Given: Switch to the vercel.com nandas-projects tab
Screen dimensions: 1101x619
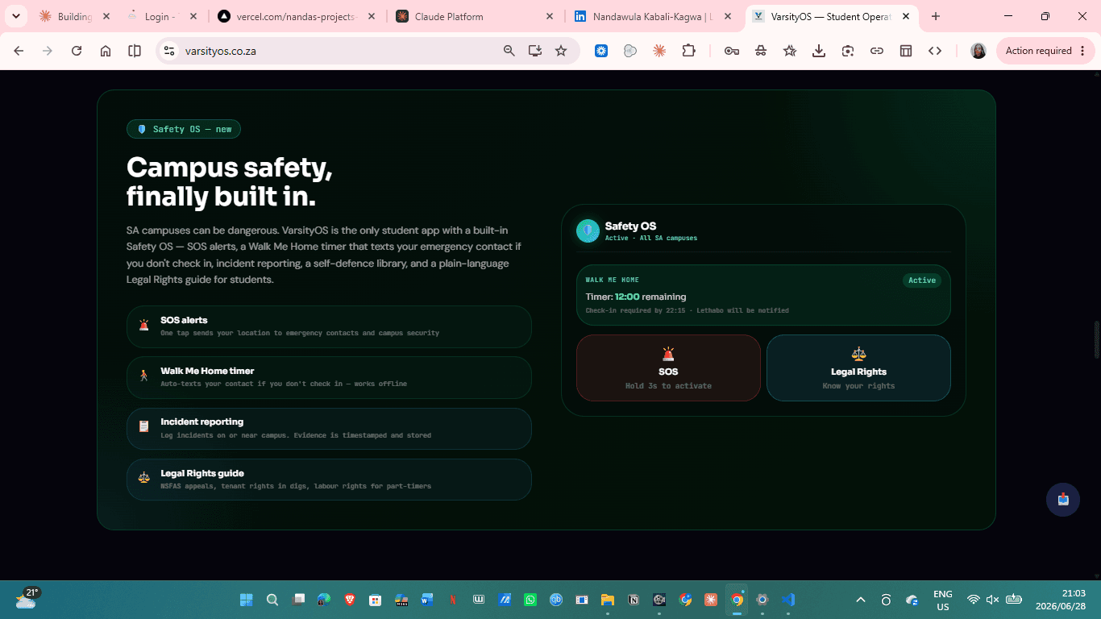Looking at the screenshot, I should pos(297,16).
